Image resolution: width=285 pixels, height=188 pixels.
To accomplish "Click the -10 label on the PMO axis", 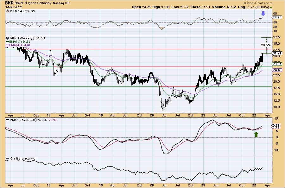I will pyautogui.click(x=275, y=150).
